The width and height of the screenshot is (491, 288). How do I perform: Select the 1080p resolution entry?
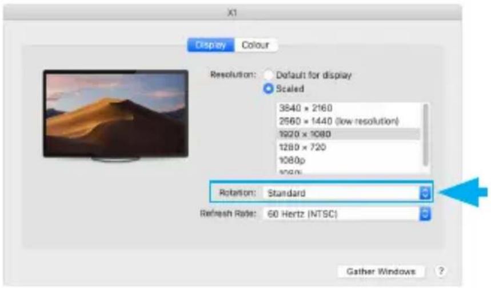(348, 160)
